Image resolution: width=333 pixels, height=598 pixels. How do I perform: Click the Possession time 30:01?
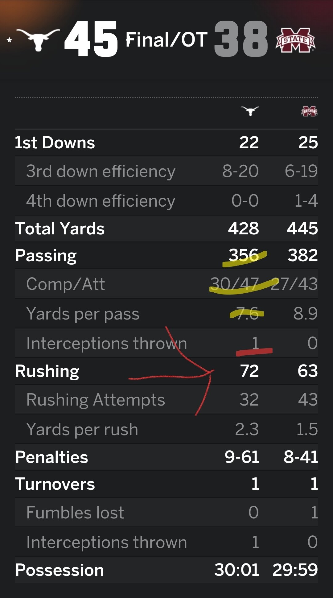click(x=237, y=570)
